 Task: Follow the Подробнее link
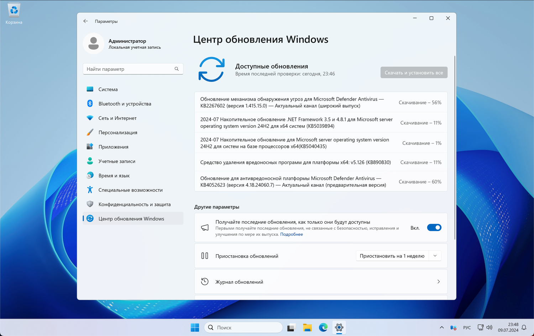(292, 234)
